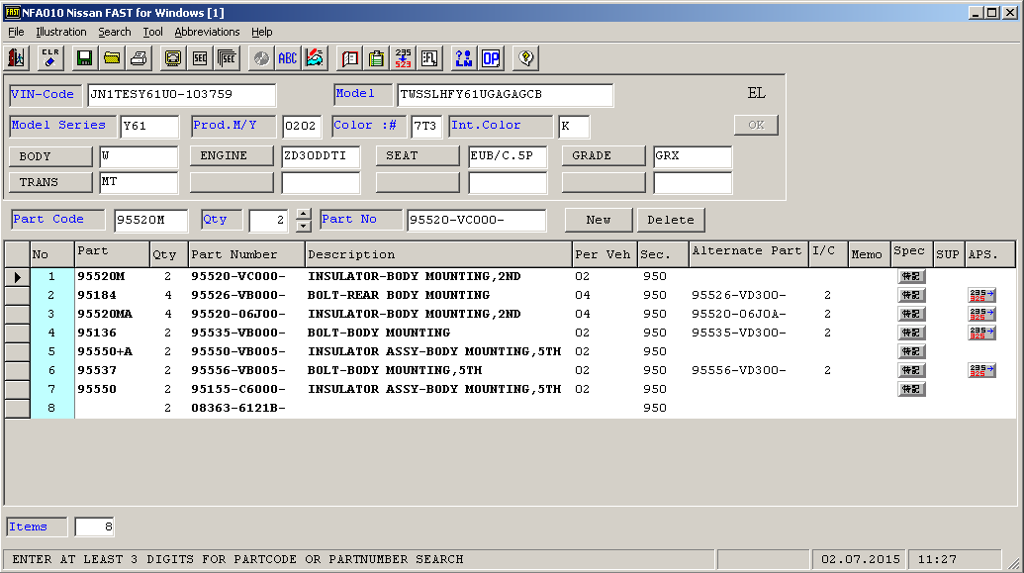Click APS icon for part 95520-06J00-
This screenshot has width=1024, height=573.
point(981,315)
